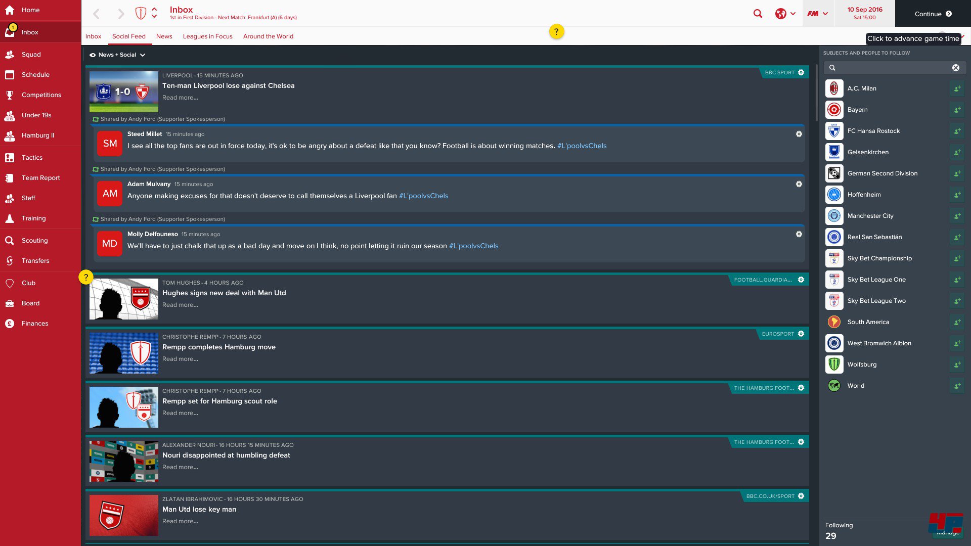Click gear icon on Steed Millet post
This screenshot has width=971, height=546.
coord(799,134)
